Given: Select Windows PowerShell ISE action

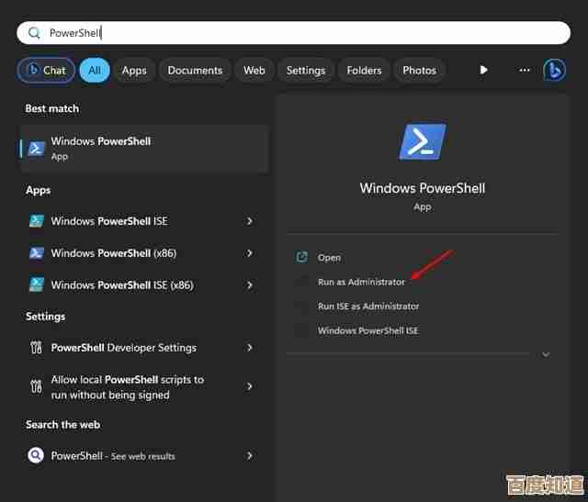Looking at the screenshot, I should coord(367,330).
